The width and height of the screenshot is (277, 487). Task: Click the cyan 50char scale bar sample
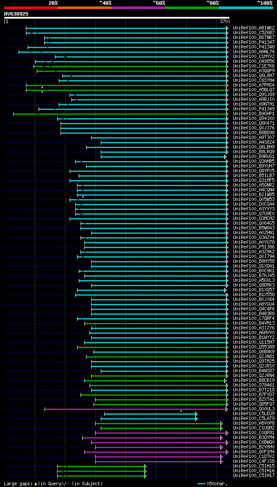(202, 484)
